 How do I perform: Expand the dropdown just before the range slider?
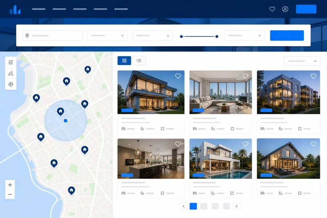pyautogui.click(x=153, y=36)
